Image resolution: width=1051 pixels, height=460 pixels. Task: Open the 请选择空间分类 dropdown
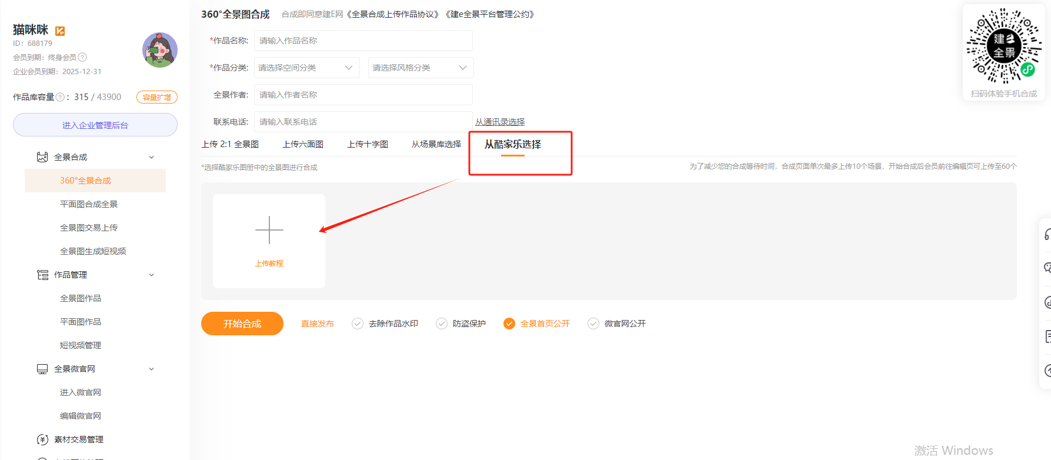pos(306,68)
